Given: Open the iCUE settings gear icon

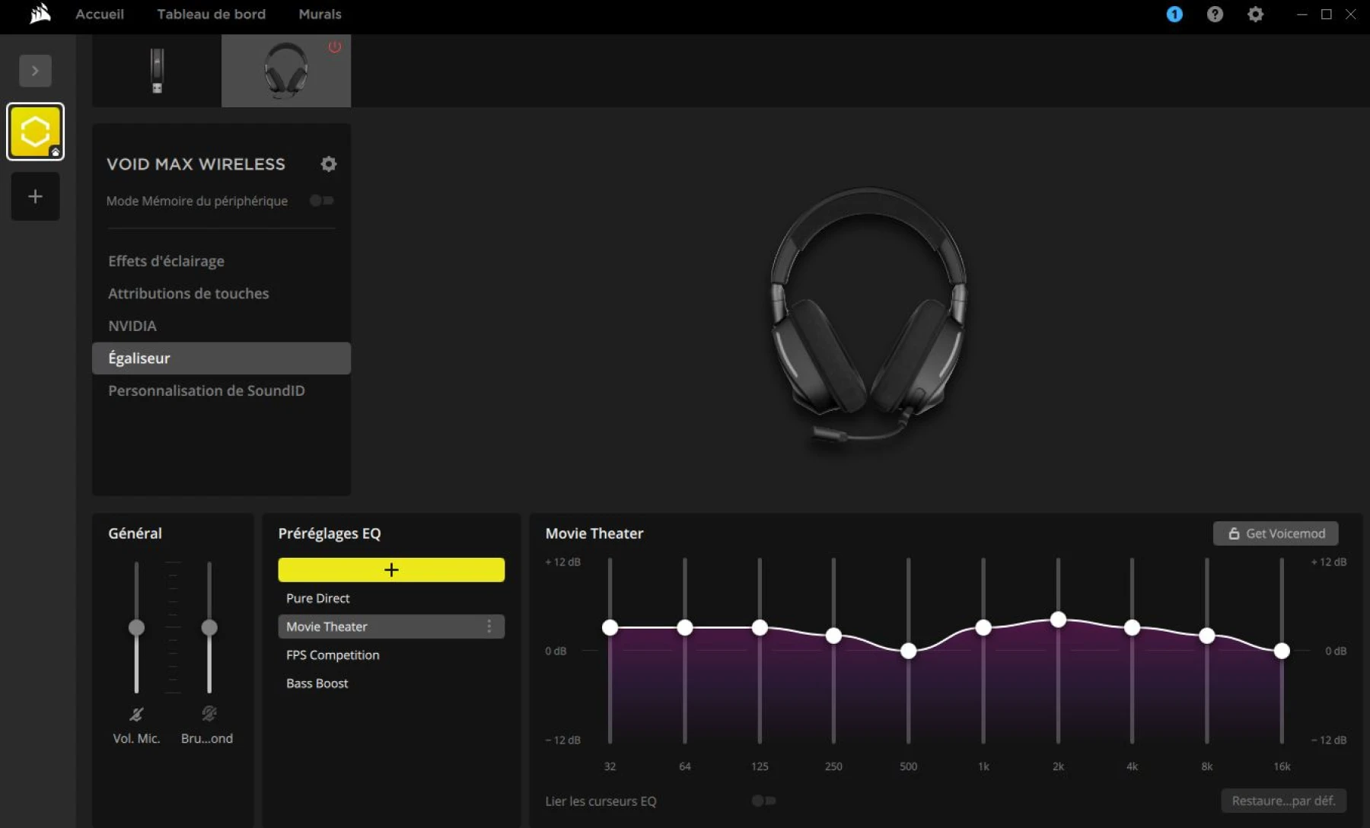Looking at the screenshot, I should [x=1256, y=14].
